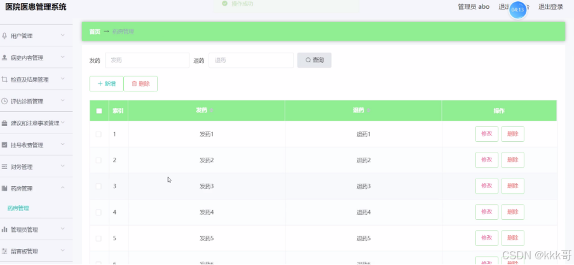Click 删除 button in row 发药3
The height and width of the screenshot is (265, 574).
tap(512, 186)
